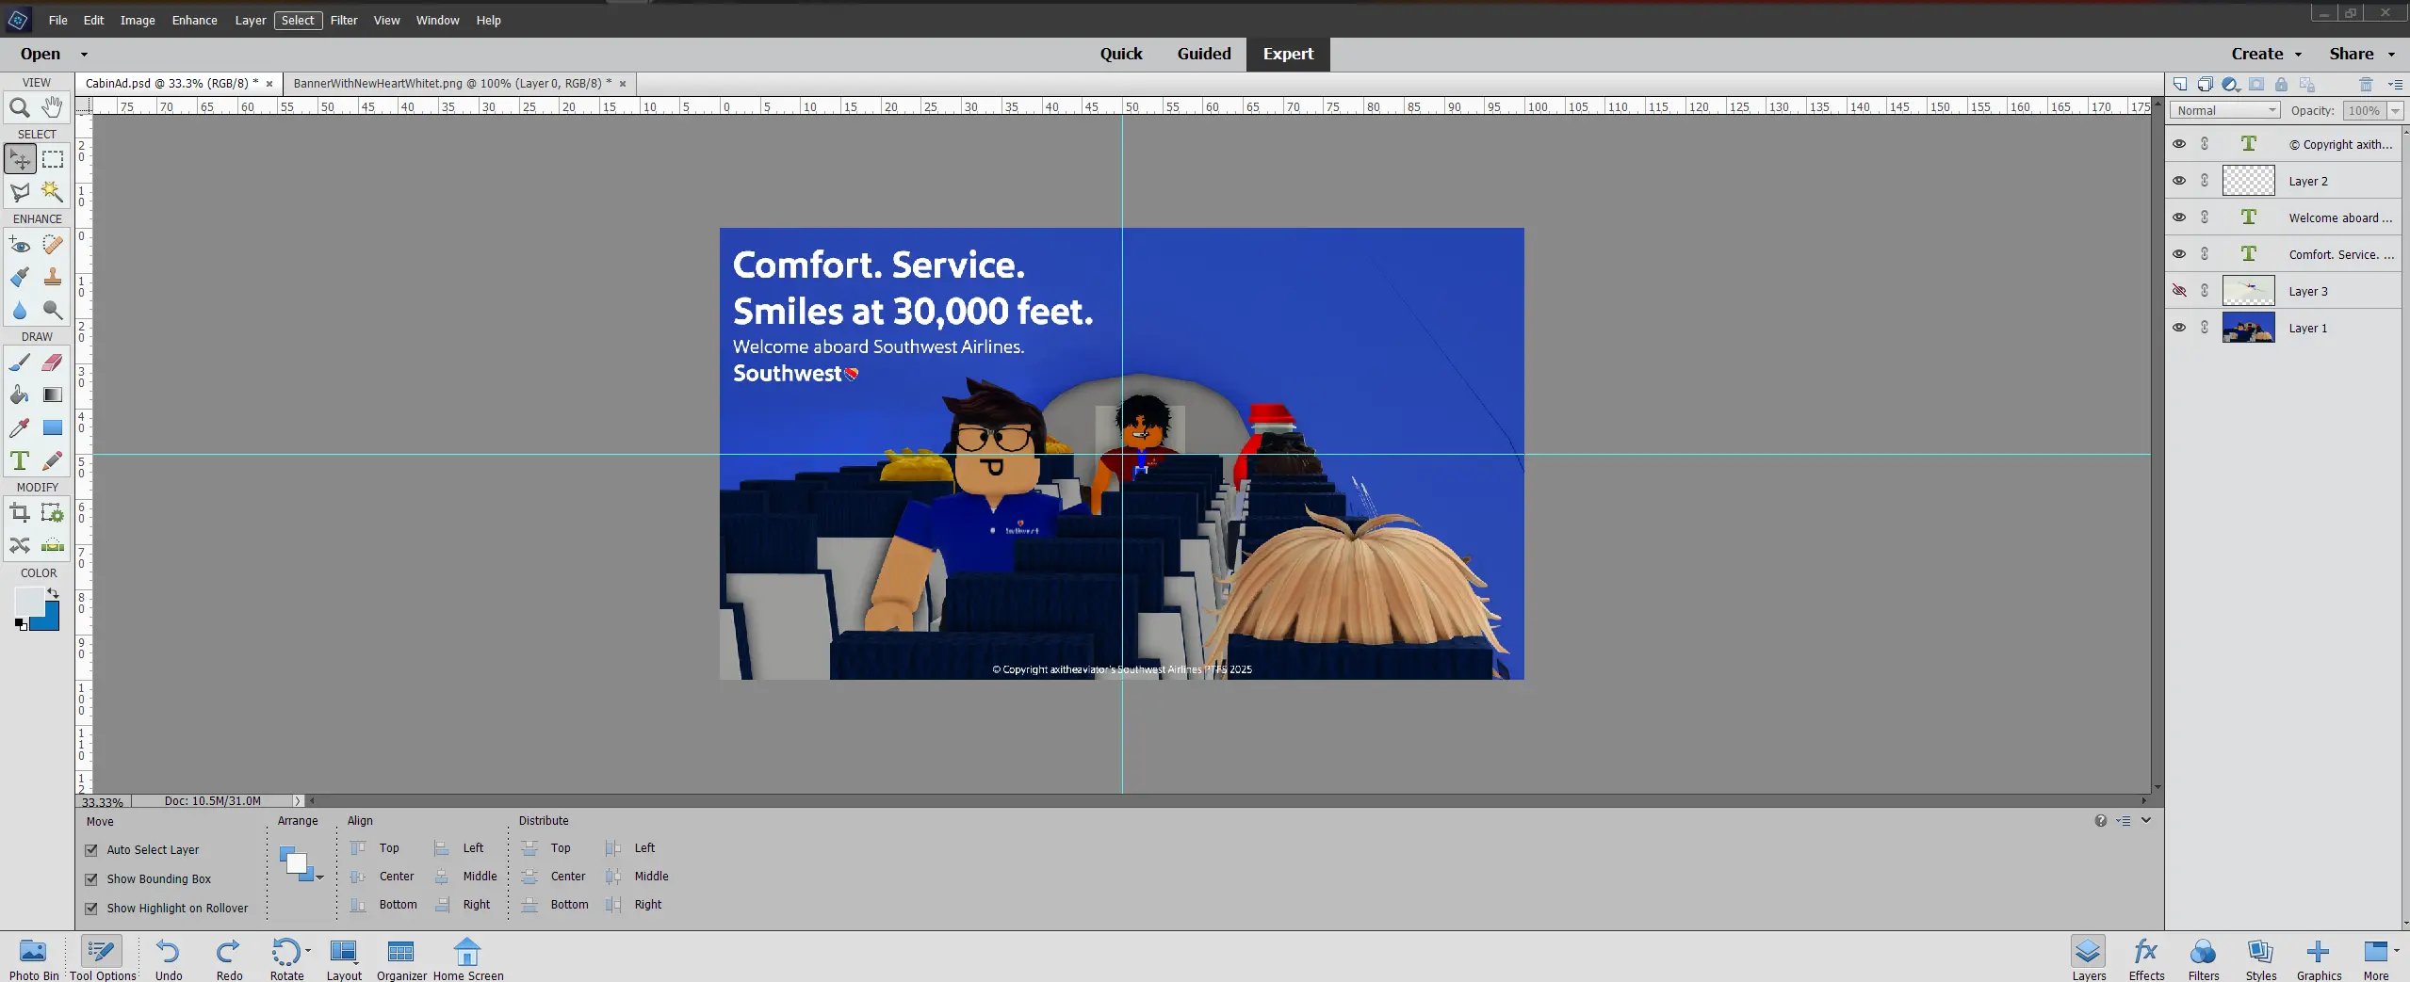Hide the Layer 1 layer
Screen dimensions: 2410x982
pos(2179,327)
